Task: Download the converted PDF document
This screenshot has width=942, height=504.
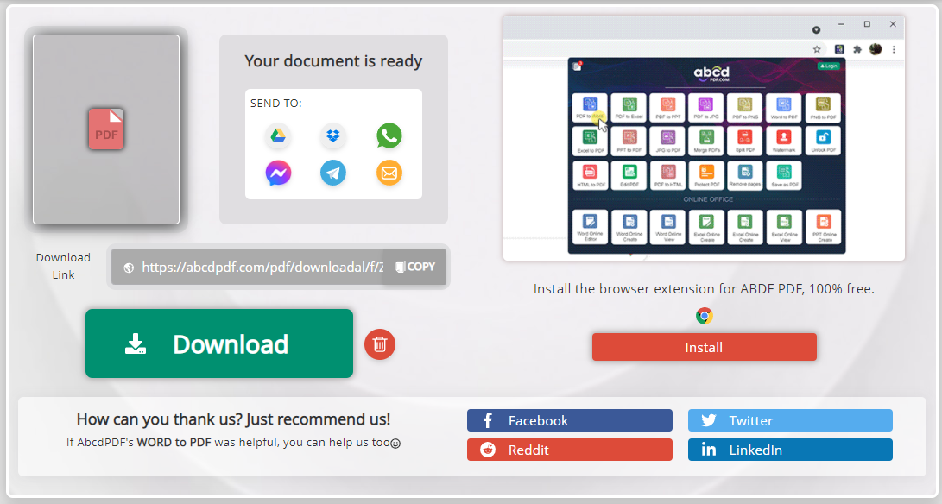Action: [x=219, y=343]
